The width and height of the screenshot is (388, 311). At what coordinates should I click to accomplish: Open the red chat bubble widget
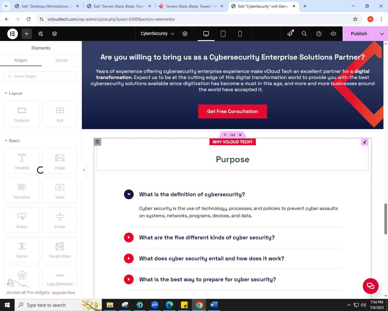point(371,286)
